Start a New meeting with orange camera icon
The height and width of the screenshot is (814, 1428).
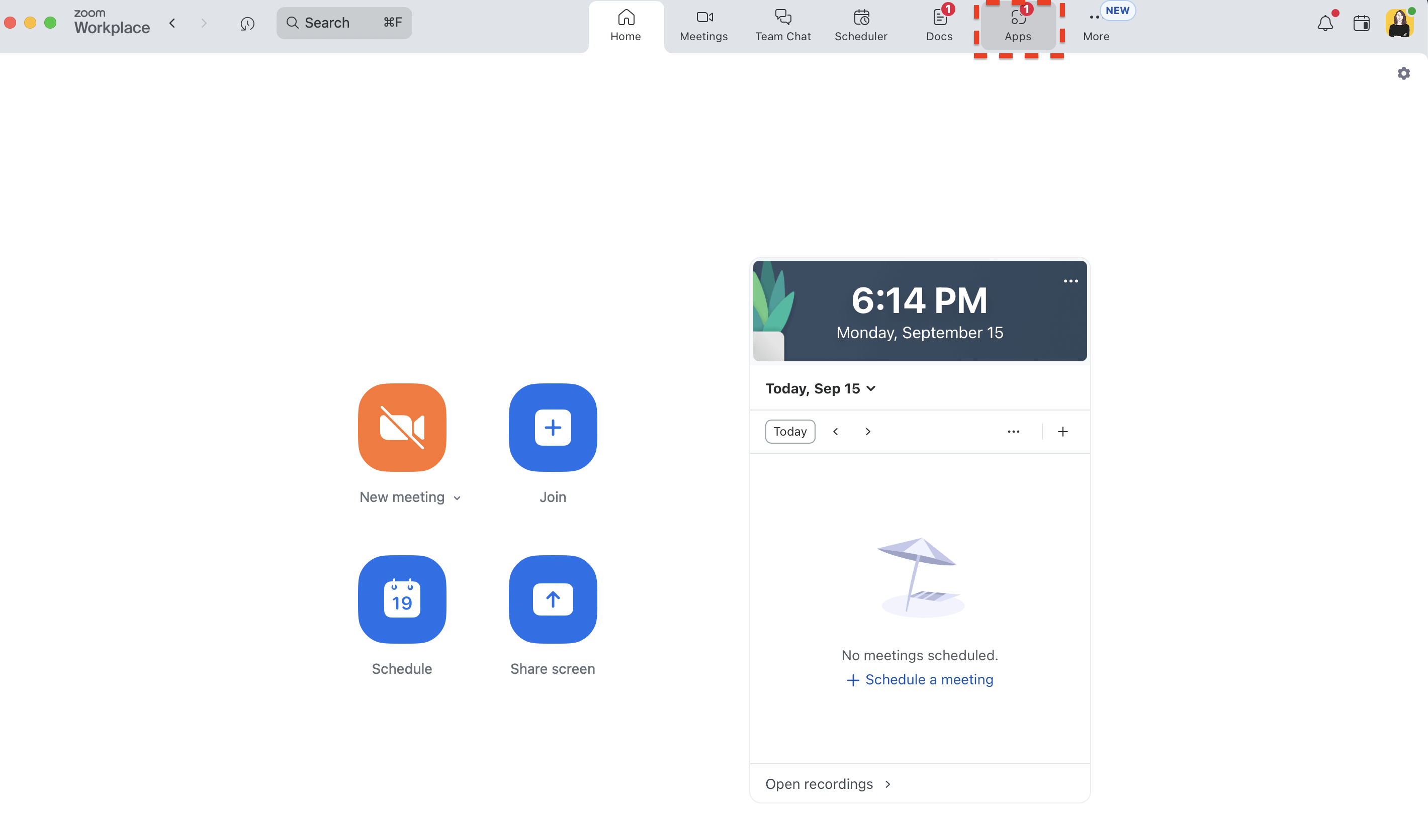tap(402, 427)
